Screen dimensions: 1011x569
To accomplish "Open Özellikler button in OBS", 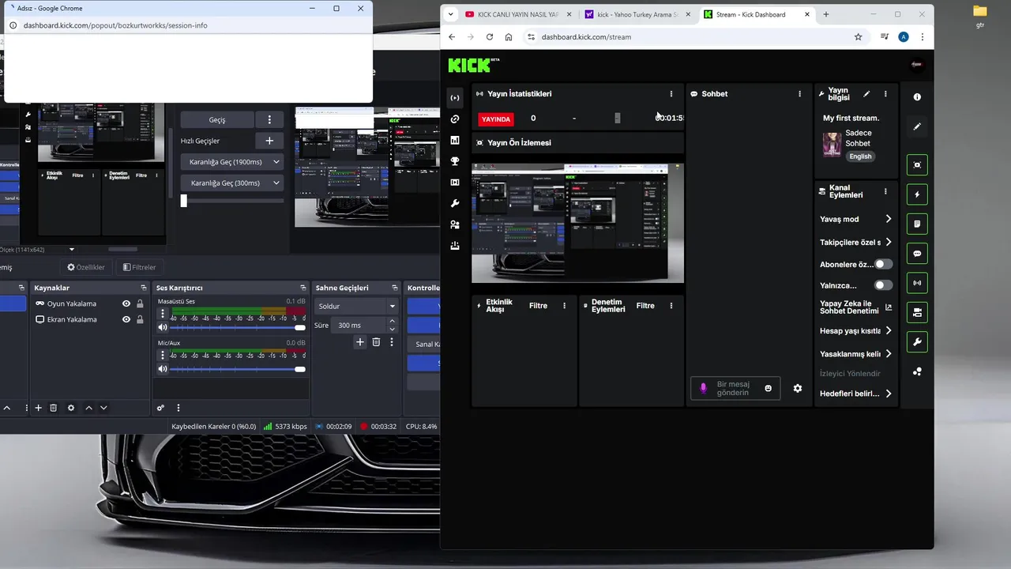I will 85,267.
